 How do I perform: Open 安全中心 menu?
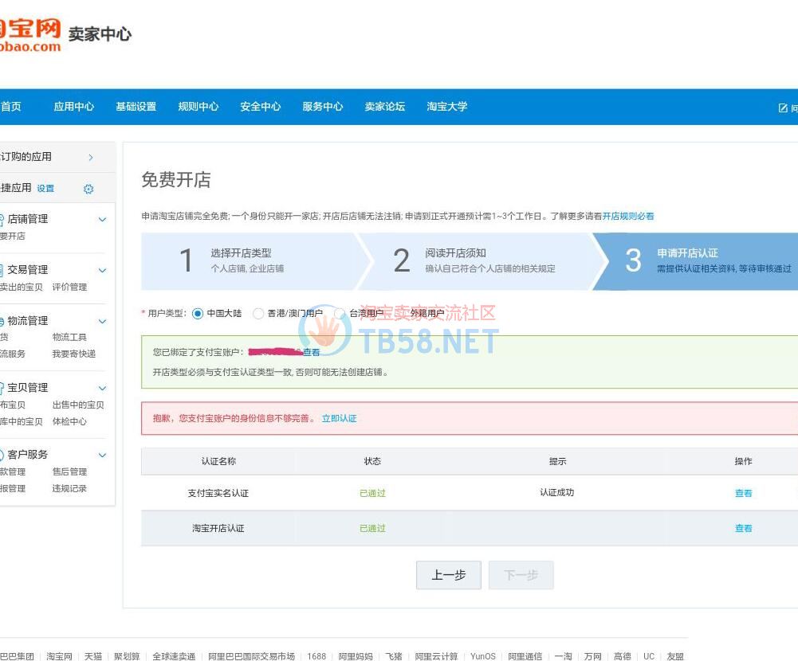pos(260,107)
